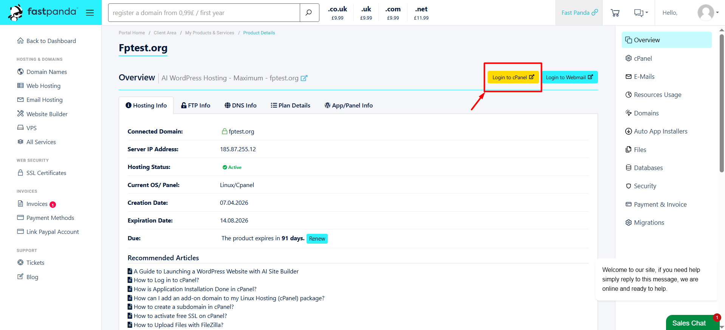Image resolution: width=725 pixels, height=330 pixels.
Task: Open article about AI Site Builder launch
Action: [216, 271]
